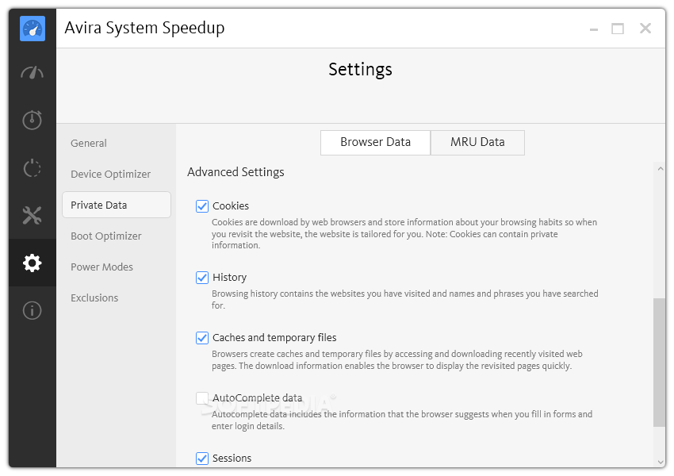674x476 pixels.
Task: Click the Settings page title
Action: pyautogui.click(x=360, y=69)
